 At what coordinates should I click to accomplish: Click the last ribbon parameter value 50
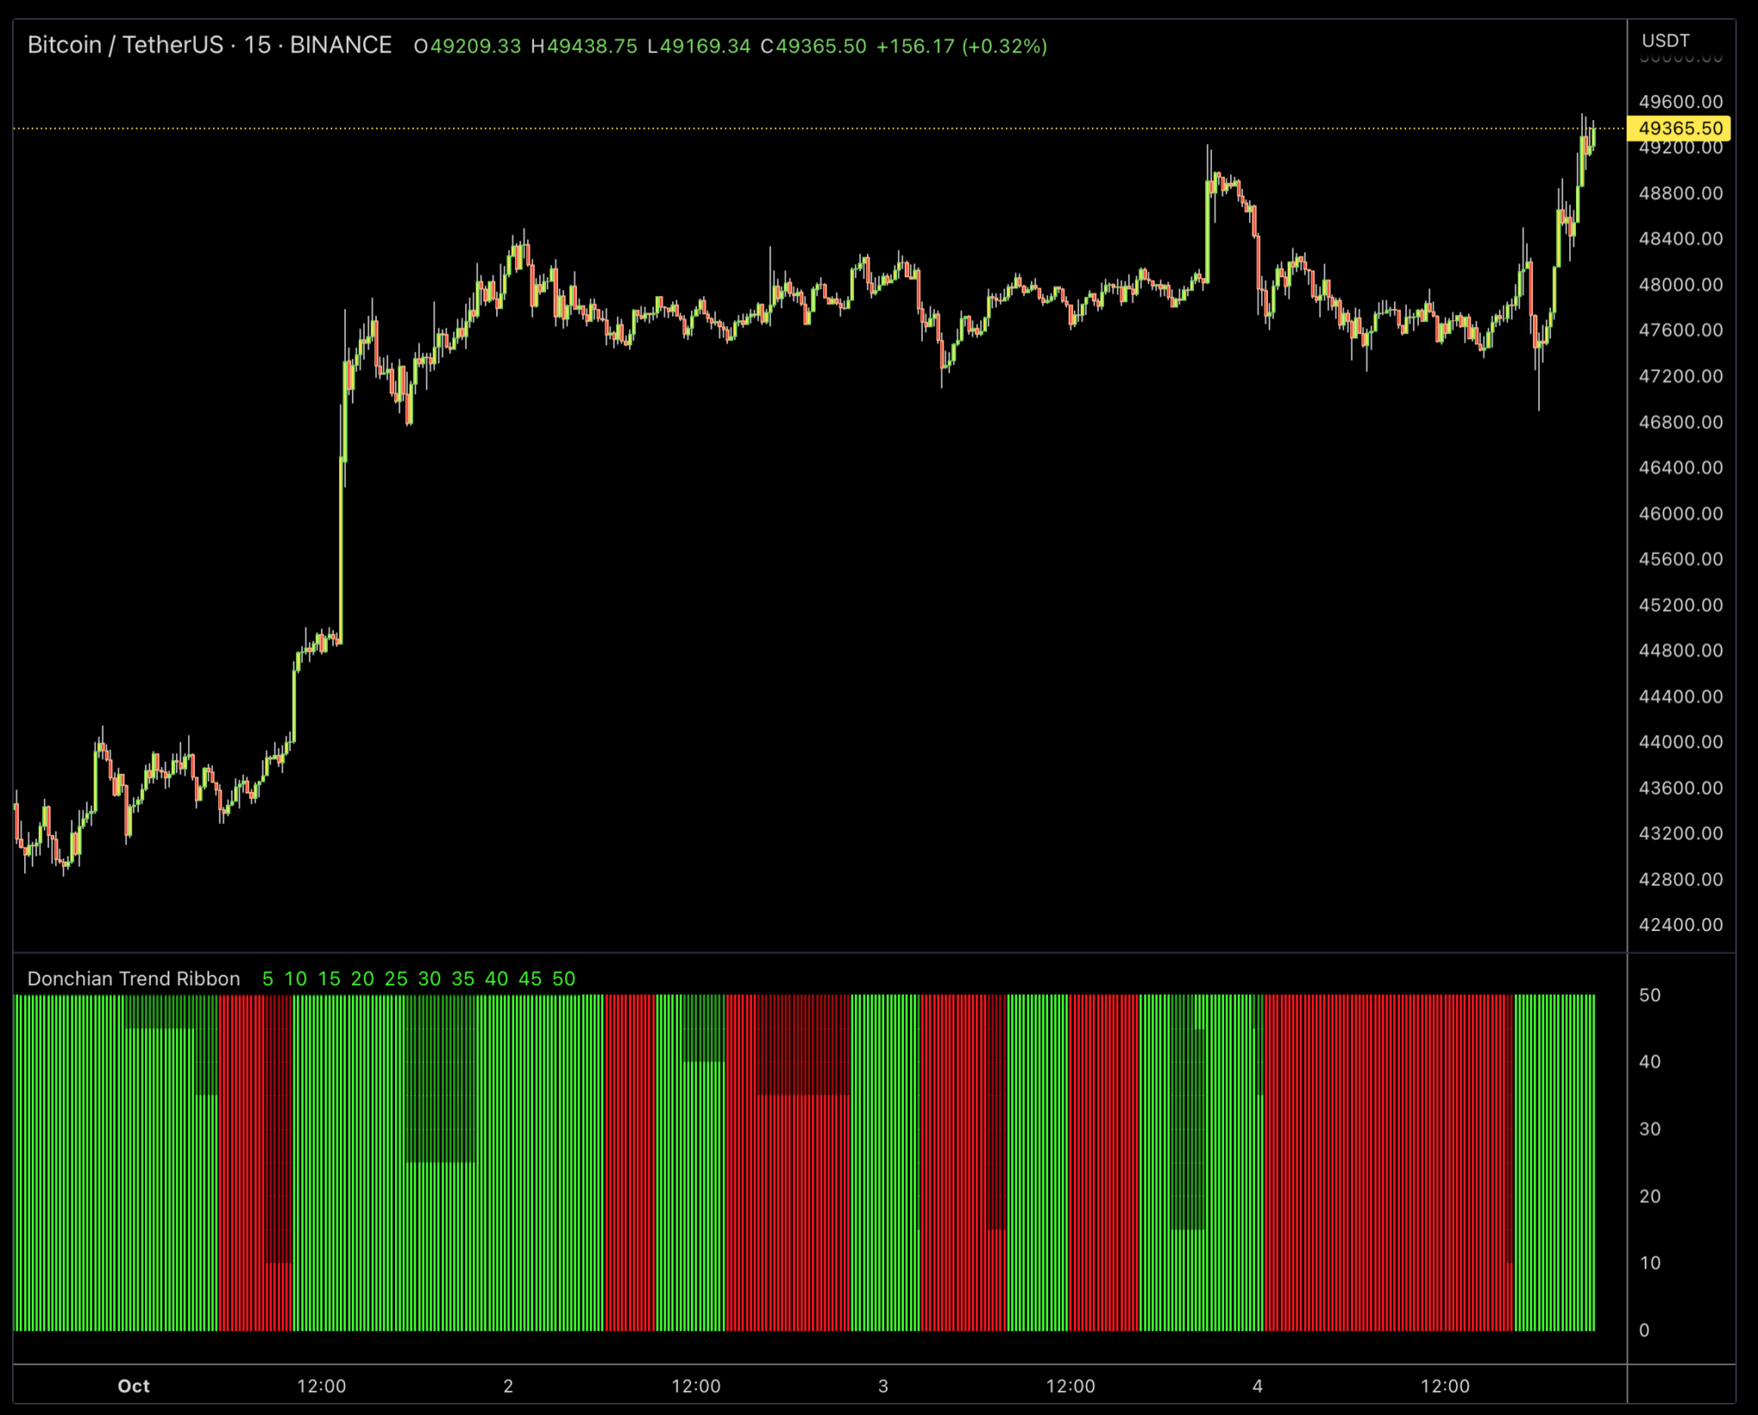564,978
